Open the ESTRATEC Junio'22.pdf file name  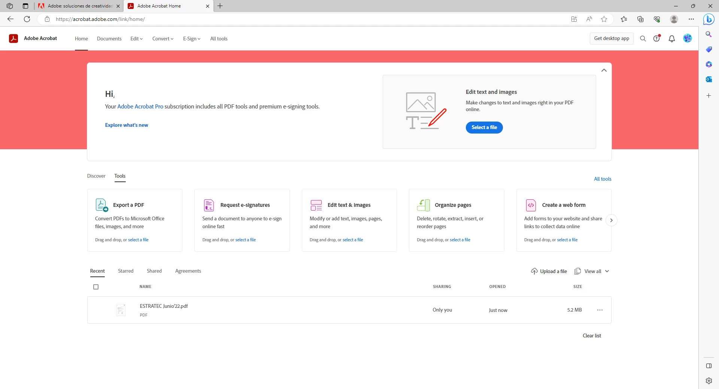click(164, 306)
